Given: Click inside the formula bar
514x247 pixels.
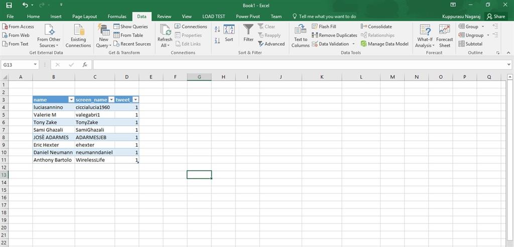Looking at the screenshot, I should (299, 65).
